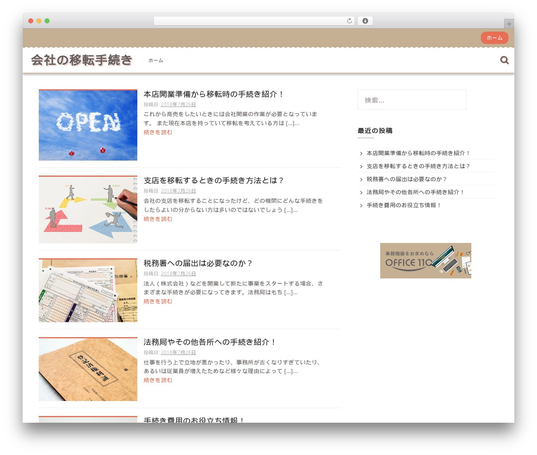The width and height of the screenshot is (537, 455).
Task: Open article 法務局やその他各所への手続き紹介！ heading
Action: (x=210, y=342)
